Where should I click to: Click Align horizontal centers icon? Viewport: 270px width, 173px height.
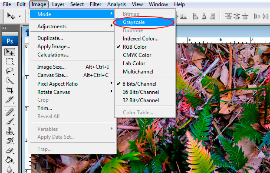[204, 17]
